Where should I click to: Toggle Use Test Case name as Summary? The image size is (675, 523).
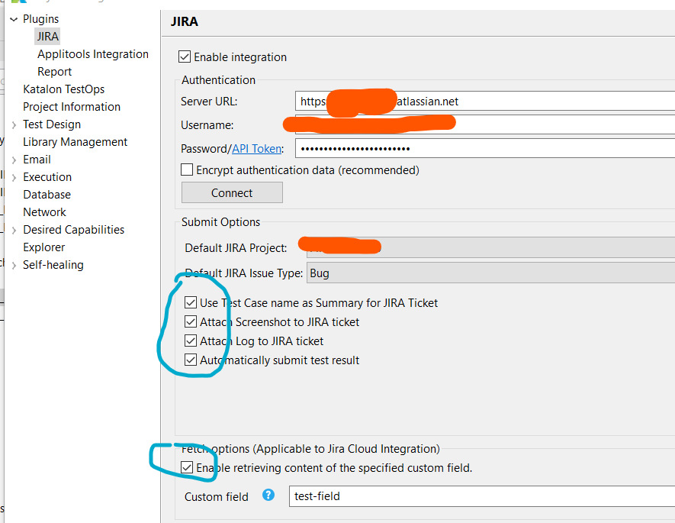tap(191, 302)
